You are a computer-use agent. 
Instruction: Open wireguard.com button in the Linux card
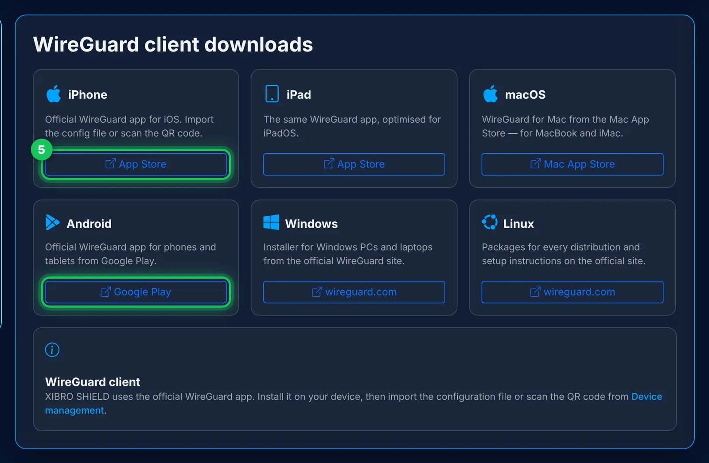[x=573, y=292]
